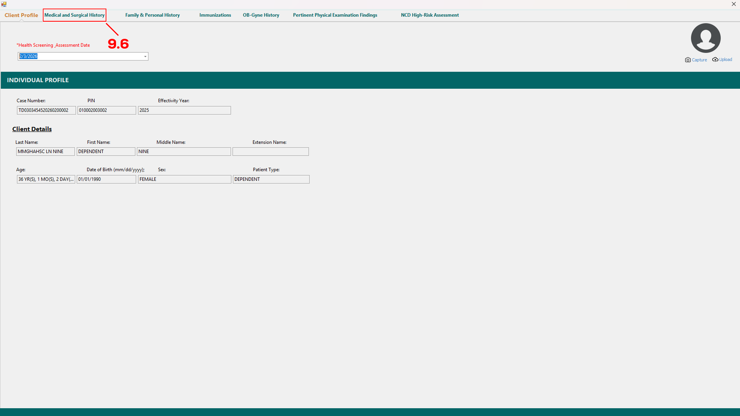Close the client profile window
The width and height of the screenshot is (740, 416).
click(734, 4)
